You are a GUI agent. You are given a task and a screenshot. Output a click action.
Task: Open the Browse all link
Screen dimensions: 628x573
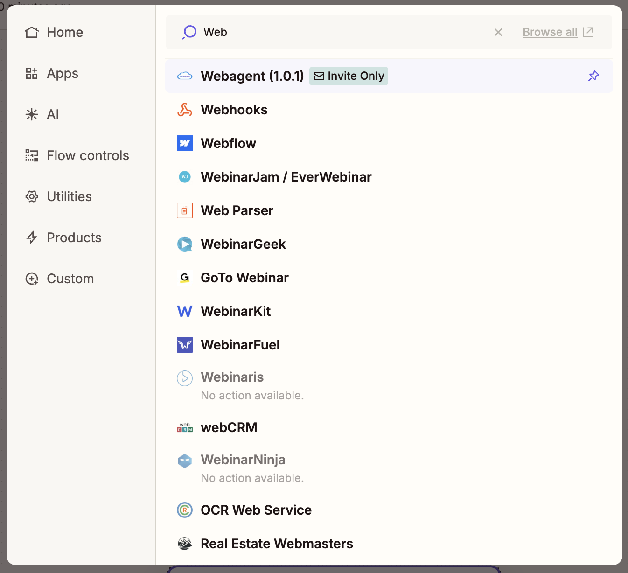tap(550, 32)
